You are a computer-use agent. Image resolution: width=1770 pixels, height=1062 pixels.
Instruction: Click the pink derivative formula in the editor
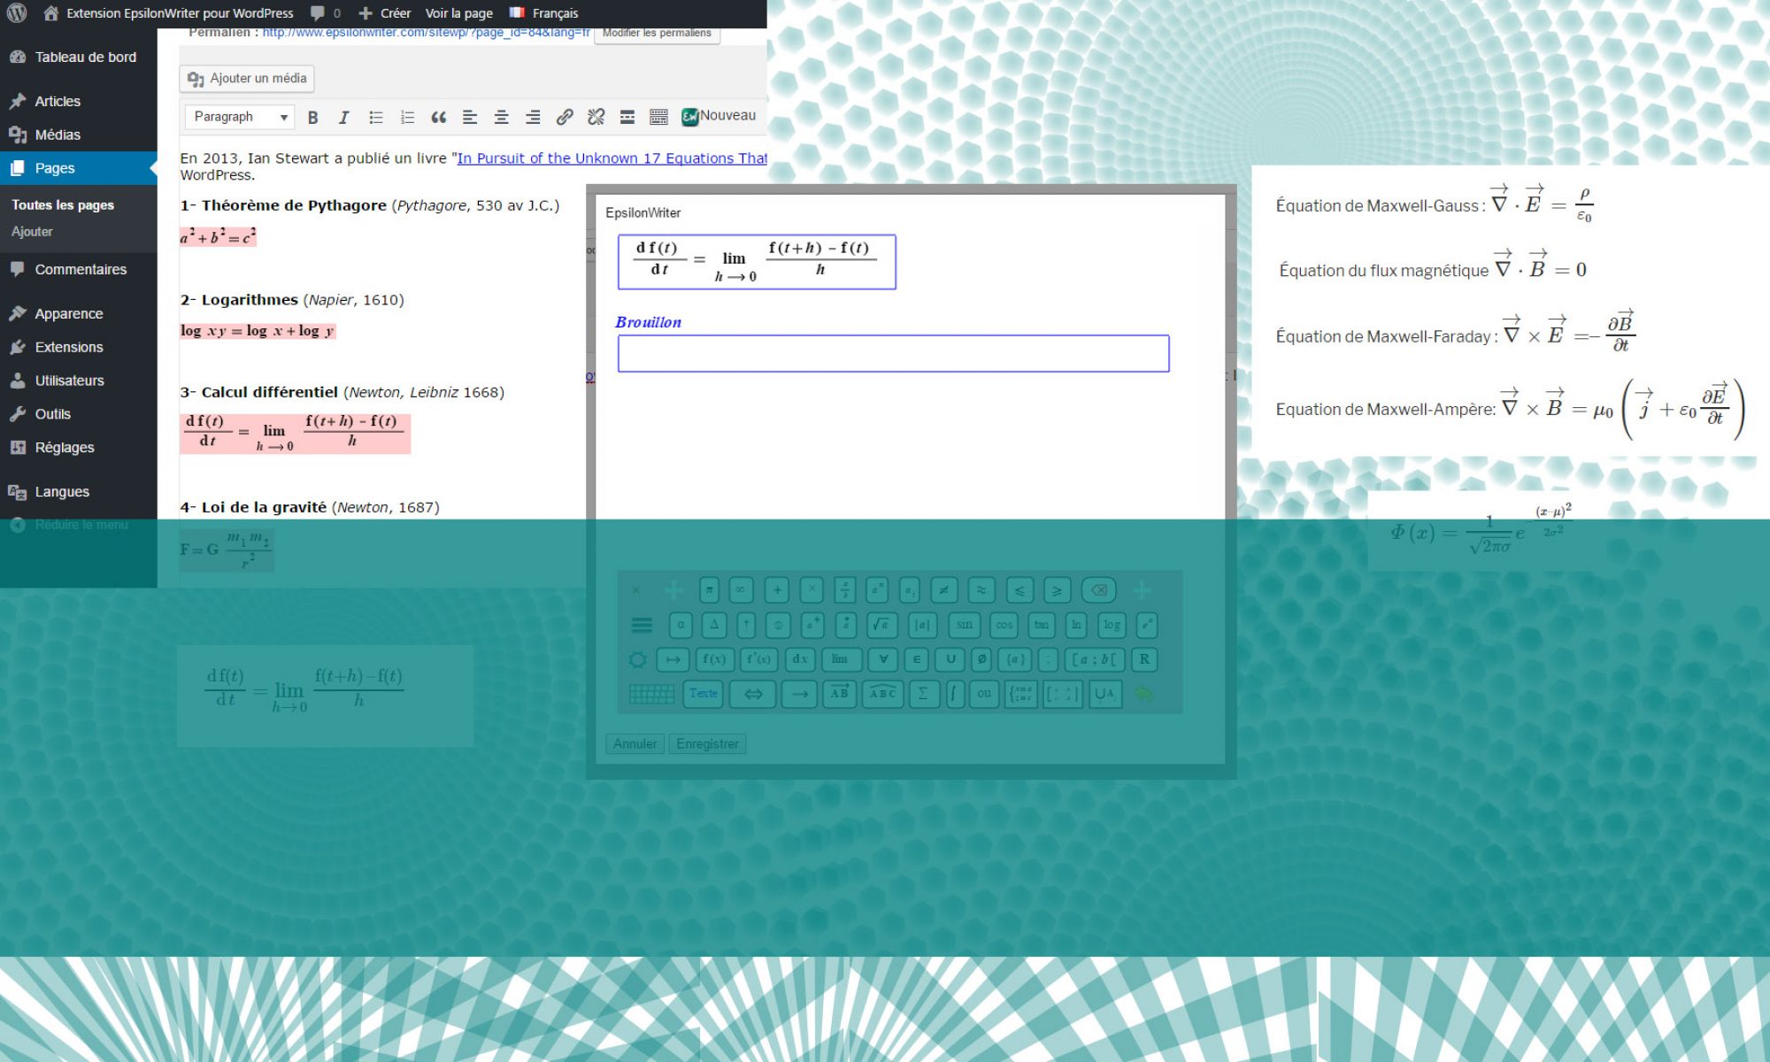coord(295,434)
